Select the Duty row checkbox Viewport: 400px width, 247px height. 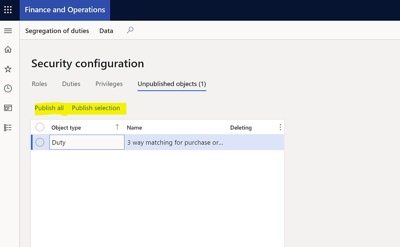pos(40,142)
